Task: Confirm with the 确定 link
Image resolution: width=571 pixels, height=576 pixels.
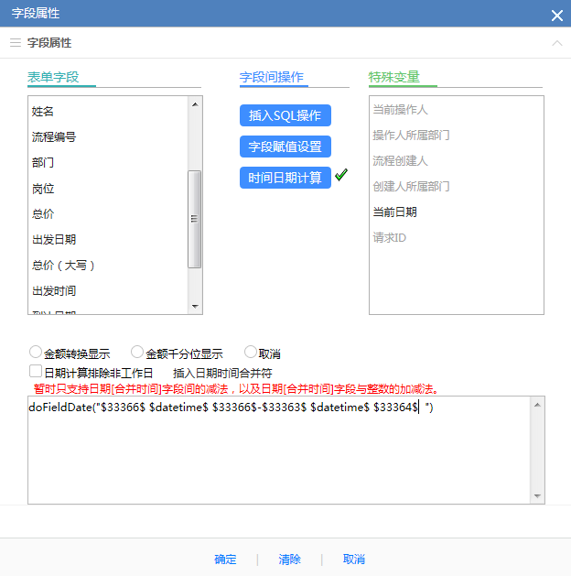Action: coord(225,560)
